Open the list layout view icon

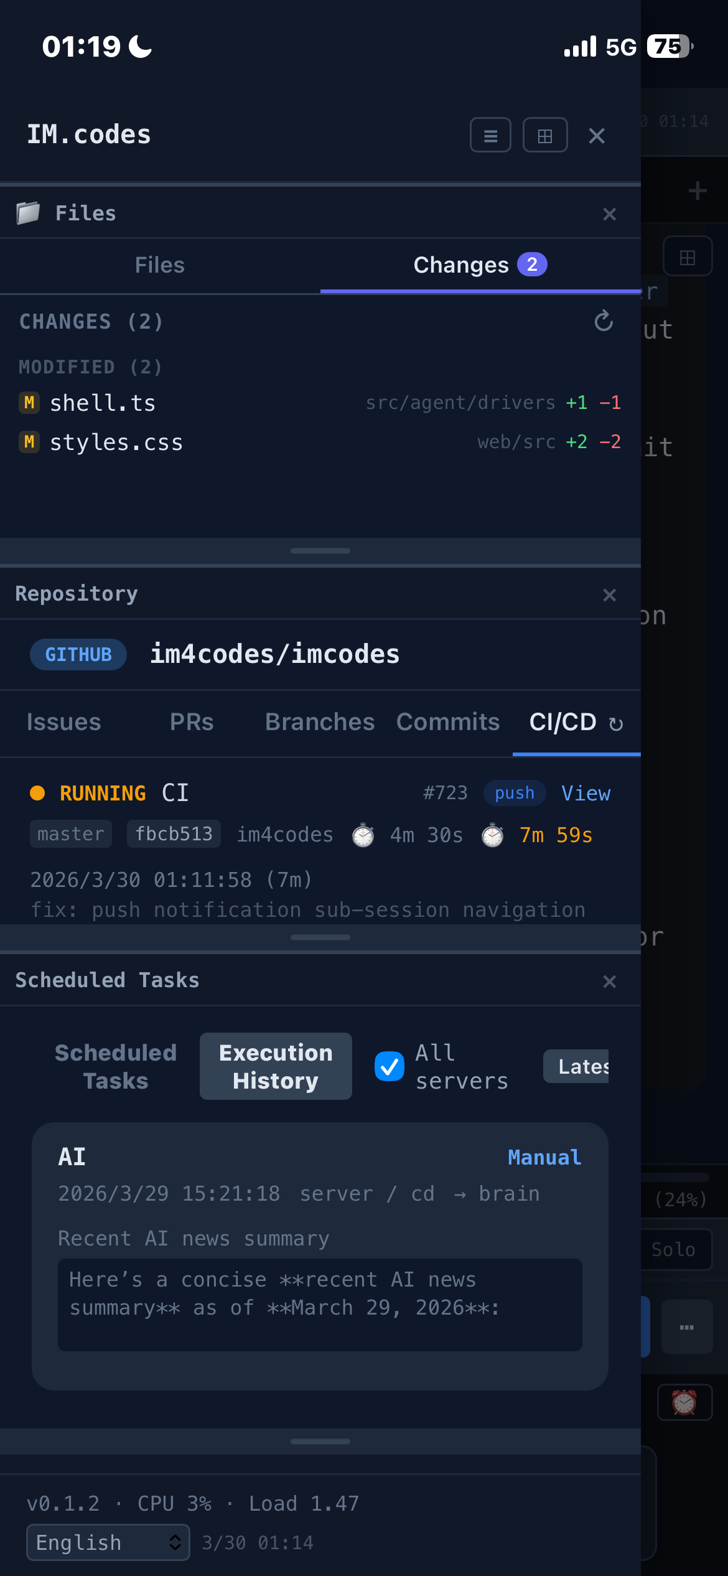tap(490, 135)
